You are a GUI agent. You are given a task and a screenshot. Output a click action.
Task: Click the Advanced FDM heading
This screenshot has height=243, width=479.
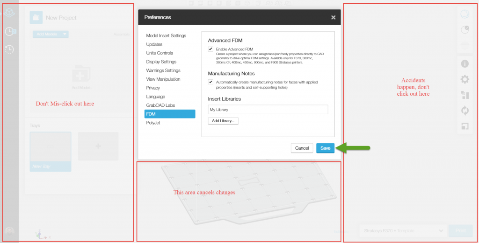pos(225,40)
